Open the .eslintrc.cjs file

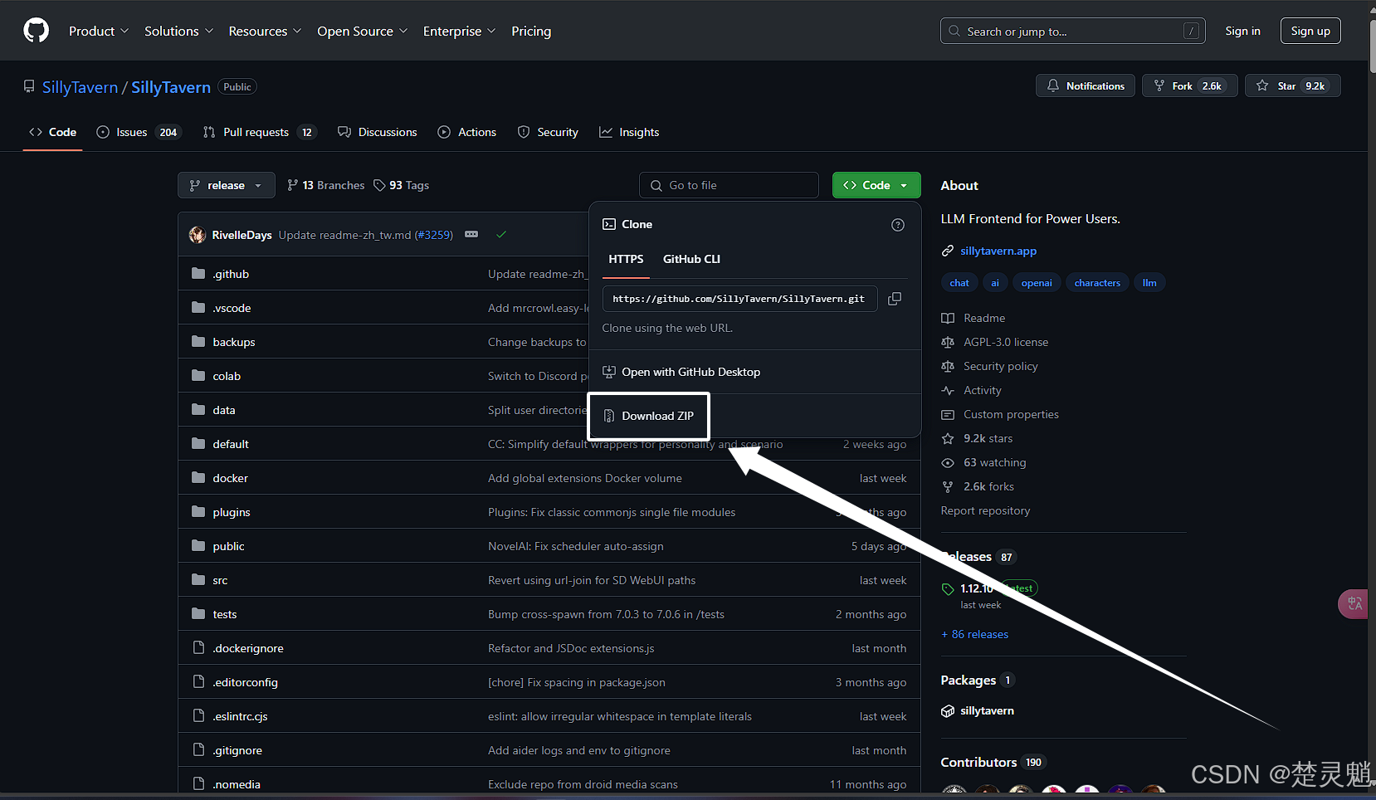(x=240, y=716)
